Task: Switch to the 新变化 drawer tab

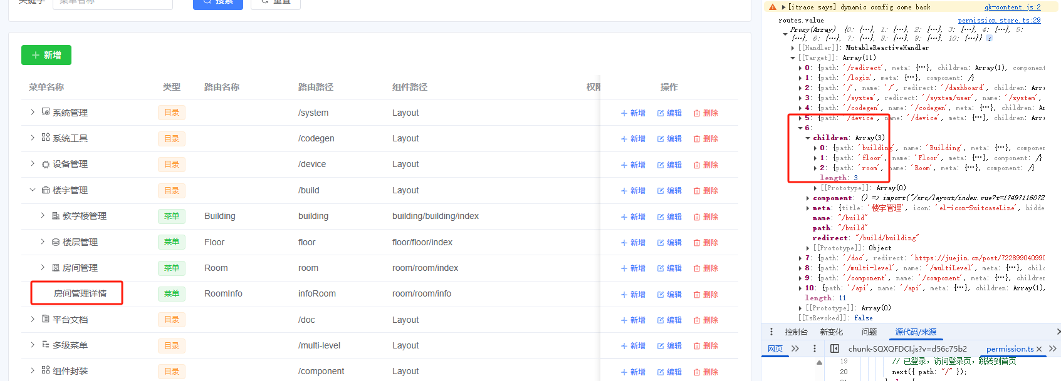Action: pos(831,332)
